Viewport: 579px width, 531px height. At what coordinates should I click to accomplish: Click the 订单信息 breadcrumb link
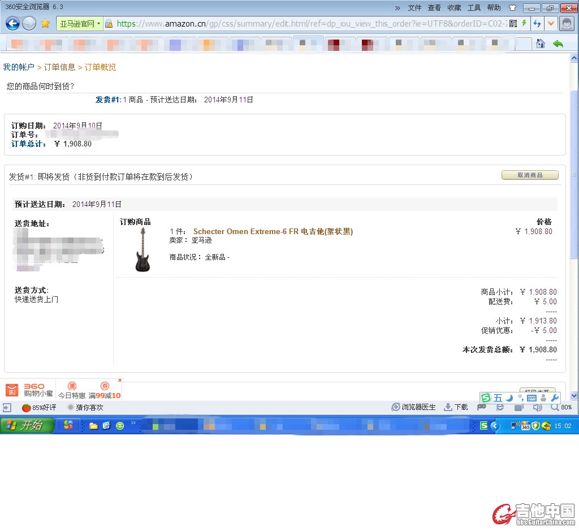pos(59,67)
